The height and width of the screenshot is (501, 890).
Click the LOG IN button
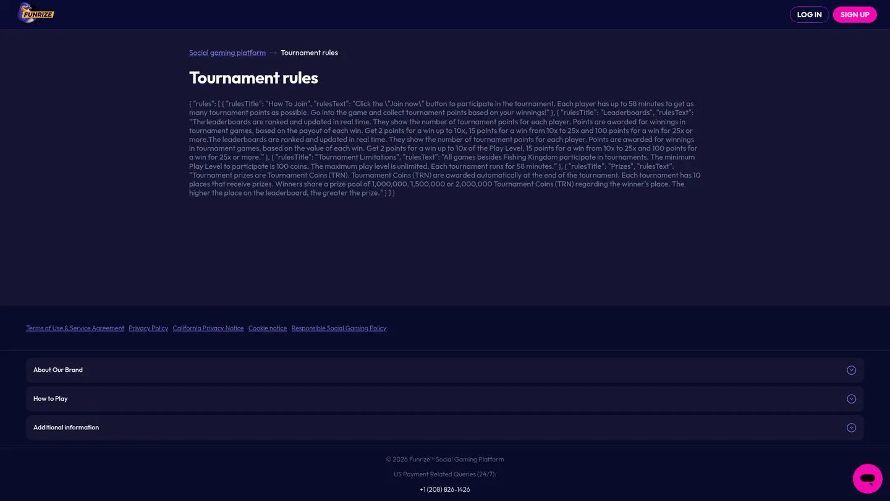pos(809,15)
